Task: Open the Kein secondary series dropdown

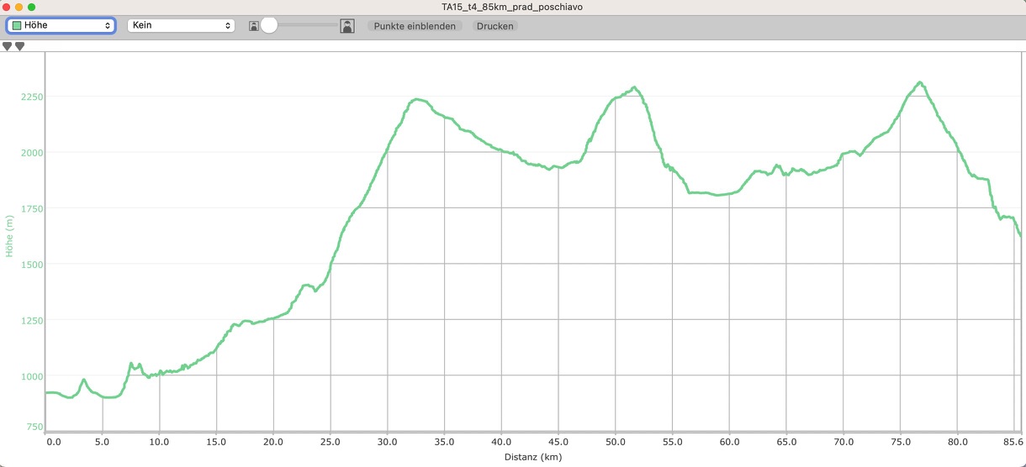Action: coord(181,26)
